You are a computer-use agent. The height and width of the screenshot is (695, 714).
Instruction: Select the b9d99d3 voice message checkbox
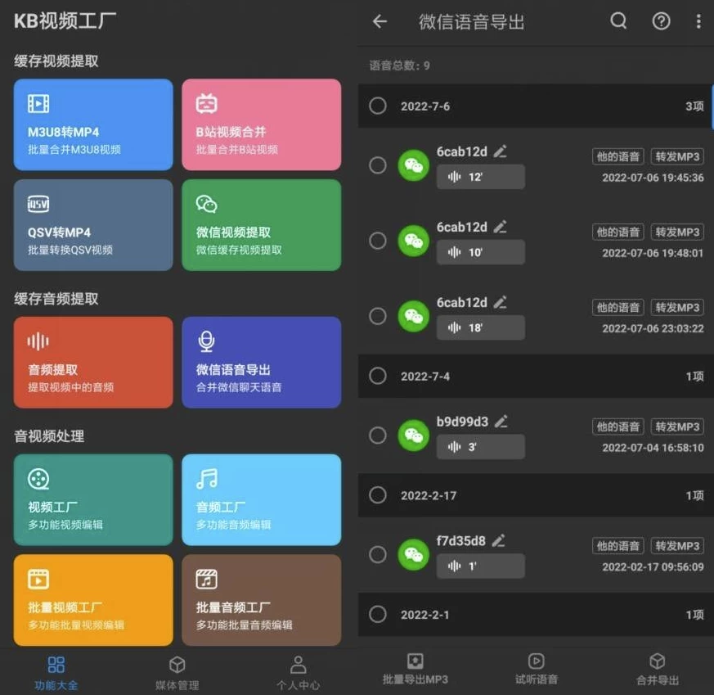[x=377, y=435]
